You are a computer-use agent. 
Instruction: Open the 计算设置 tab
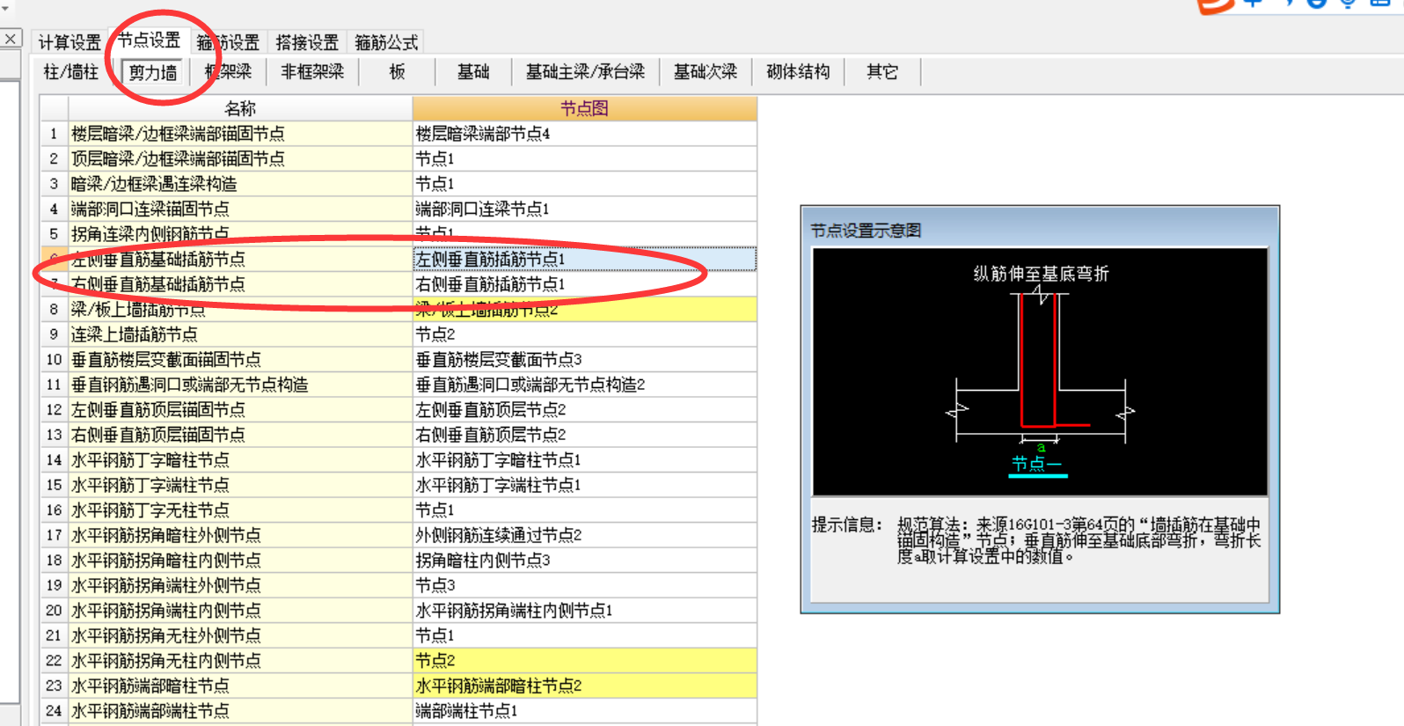point(69,42)
